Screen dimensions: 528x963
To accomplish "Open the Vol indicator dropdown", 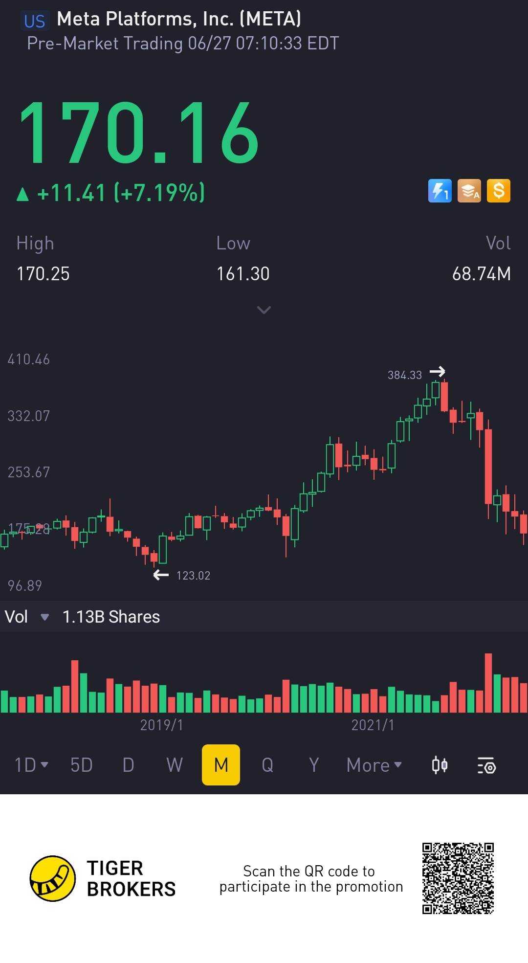I will (x=26, y=617).
